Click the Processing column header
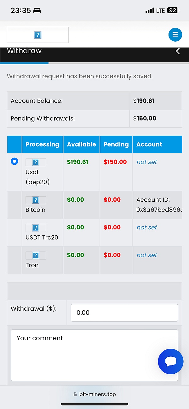This screenshot has height=409, width=189. (42, 144)
